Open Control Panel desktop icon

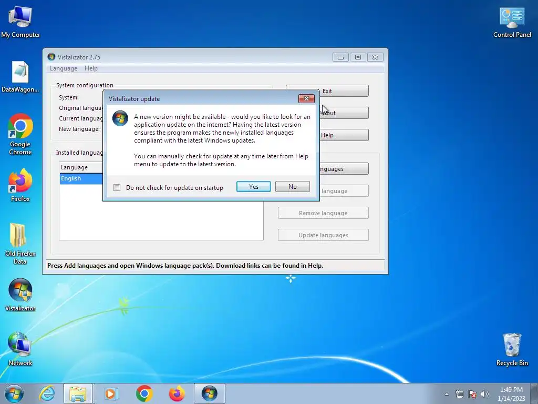[x=512, y=21]
